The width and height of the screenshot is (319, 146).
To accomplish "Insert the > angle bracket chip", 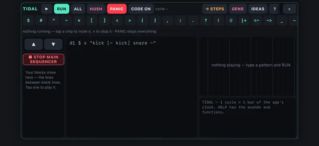I will (x=130, y=21).
